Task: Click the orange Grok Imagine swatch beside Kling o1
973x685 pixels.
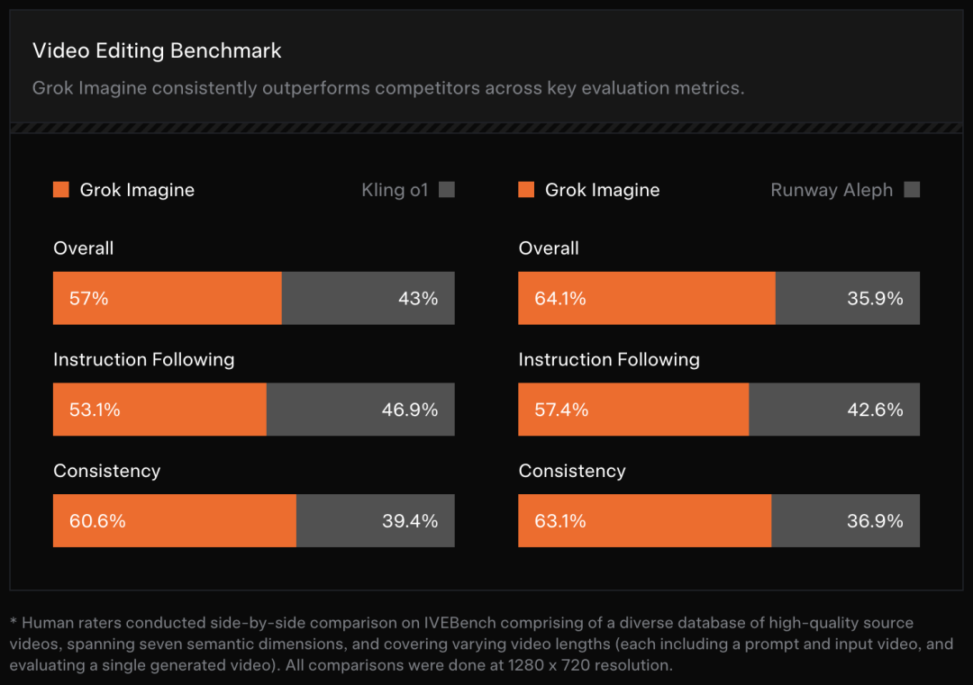Action: point(61,190)
